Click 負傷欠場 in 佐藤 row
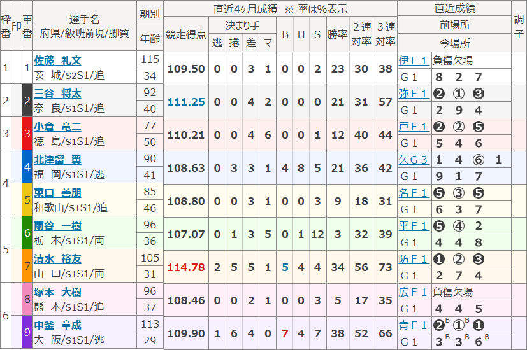This screenshot has height=350, width=527. (452, 60)
